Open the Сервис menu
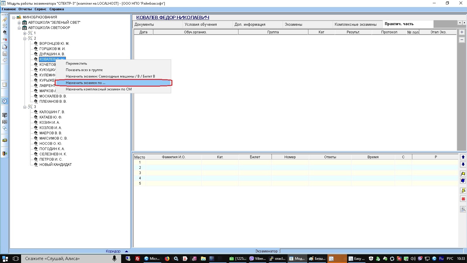467x263 pixels. tap(40, 9)
